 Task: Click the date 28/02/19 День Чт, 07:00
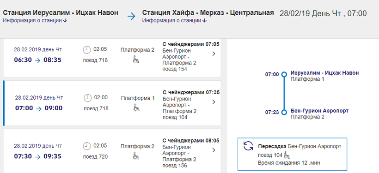(x=323, y=13)
